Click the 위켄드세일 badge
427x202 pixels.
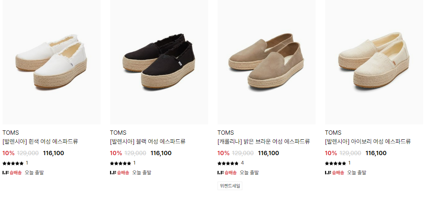tap(230, 186)
